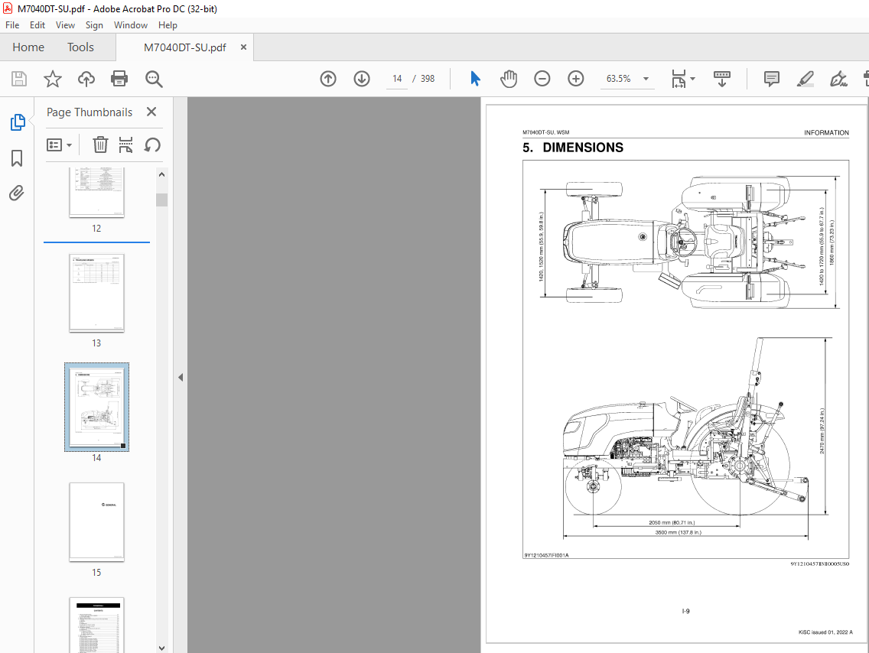Select page 13 thumbnail

point(96,293)
